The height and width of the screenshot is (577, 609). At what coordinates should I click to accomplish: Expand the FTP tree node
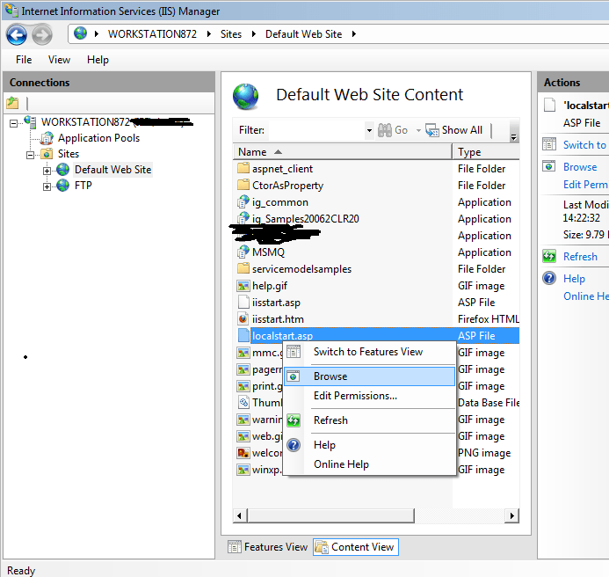pyautogui.click(x=47, y=187)
